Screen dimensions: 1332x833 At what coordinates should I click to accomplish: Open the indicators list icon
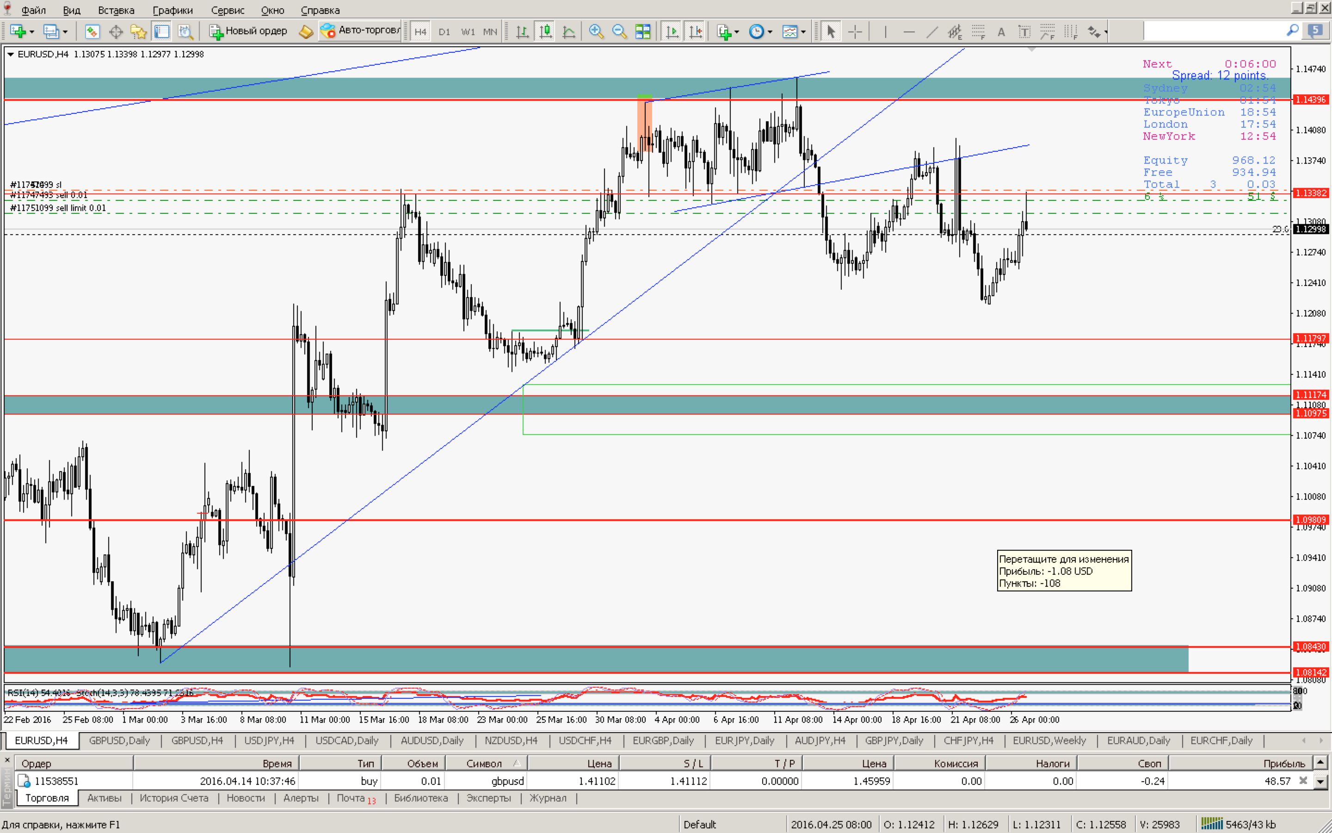724,31
